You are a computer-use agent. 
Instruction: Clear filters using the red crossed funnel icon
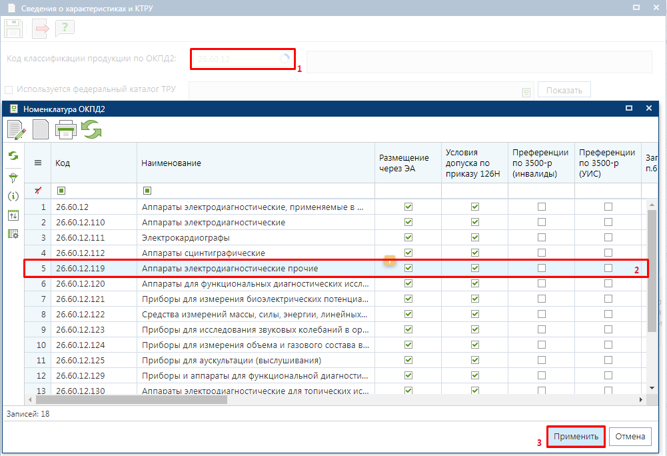click(x=38, y=190)
